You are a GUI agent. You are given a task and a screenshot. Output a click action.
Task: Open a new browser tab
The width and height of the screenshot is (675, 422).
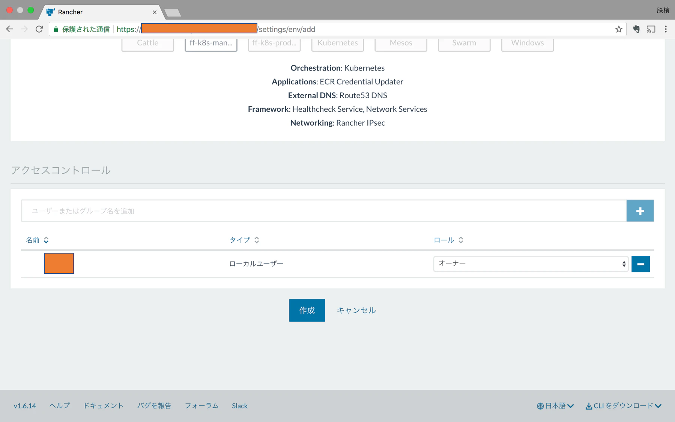pos(173,13)
